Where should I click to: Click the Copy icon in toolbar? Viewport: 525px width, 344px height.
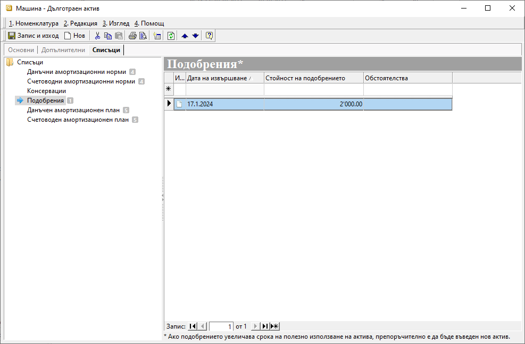coord(108,36)
